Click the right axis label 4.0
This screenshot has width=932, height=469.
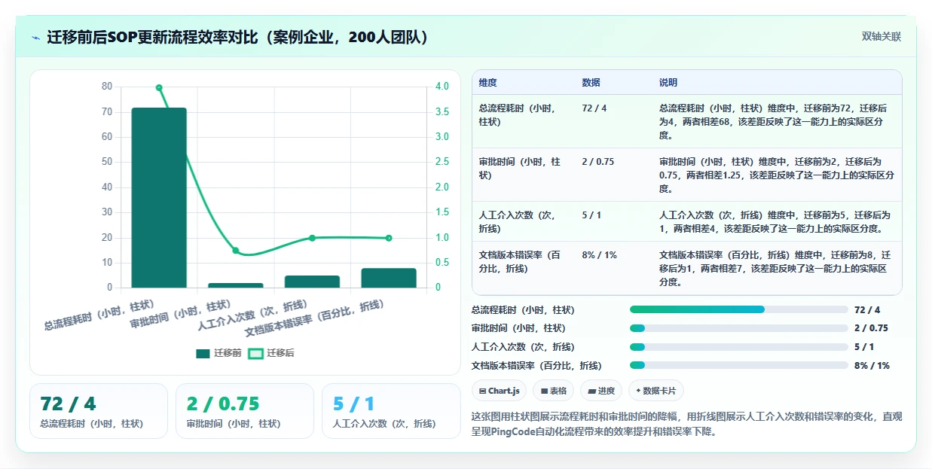pyautogui.click(x=442, y=87)
